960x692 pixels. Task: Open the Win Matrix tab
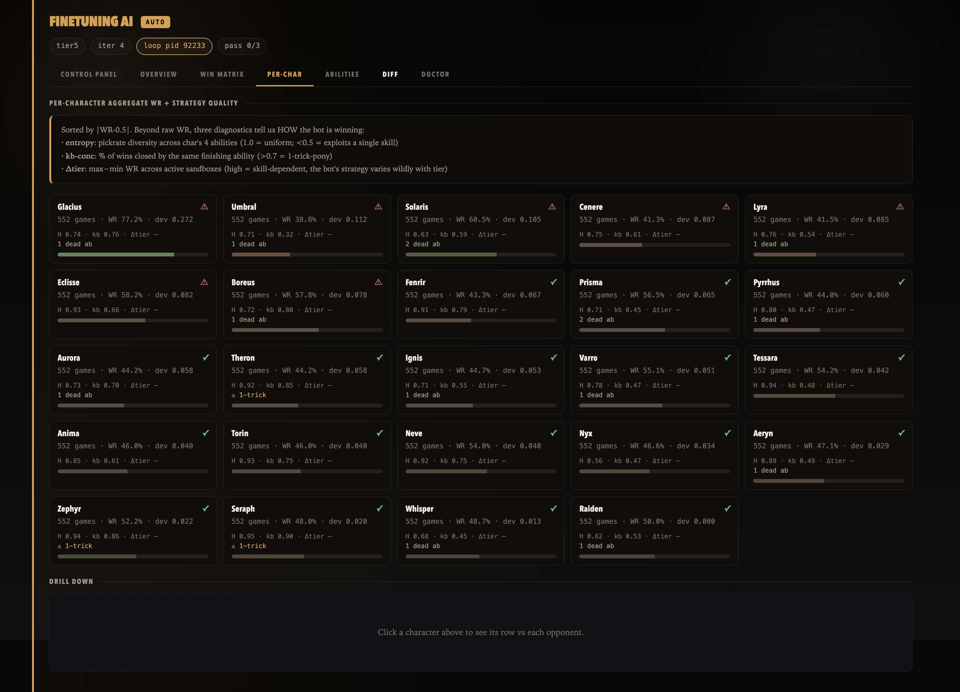tap(222, 75)
